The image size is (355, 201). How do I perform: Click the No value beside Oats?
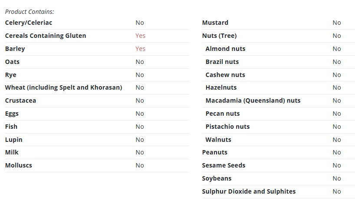[x=140, y=62]
